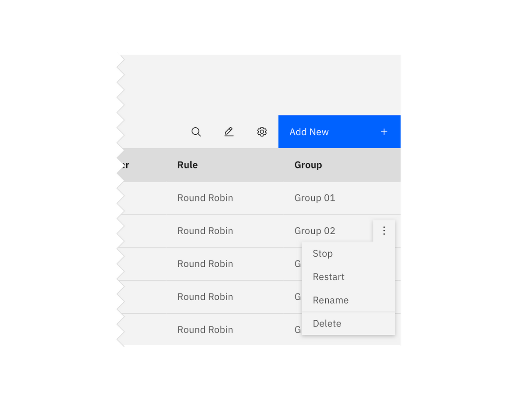Click the truncated column header beside Rule
Image resolution: width=505 pixels, height=401 pixels.
click(125, 165)
